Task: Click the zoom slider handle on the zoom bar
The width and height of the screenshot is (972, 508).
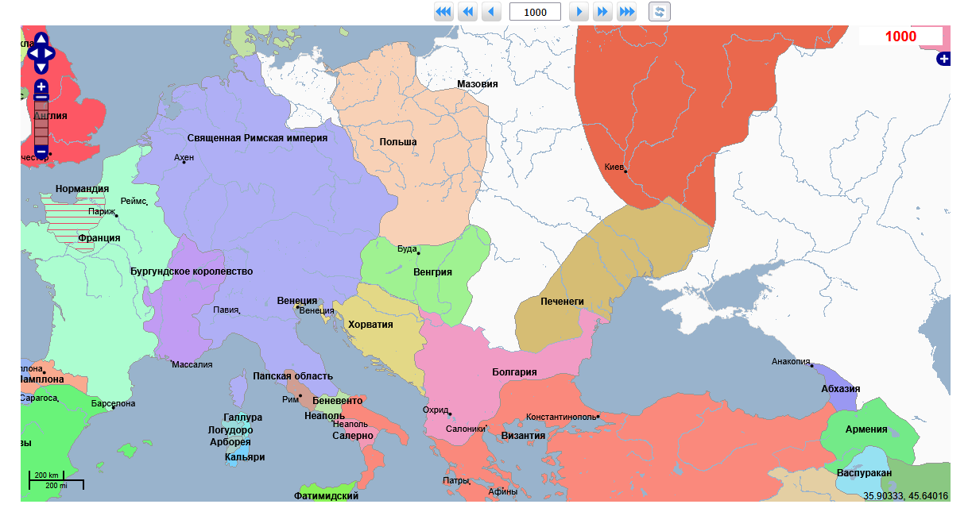Action: click(41, 98)
